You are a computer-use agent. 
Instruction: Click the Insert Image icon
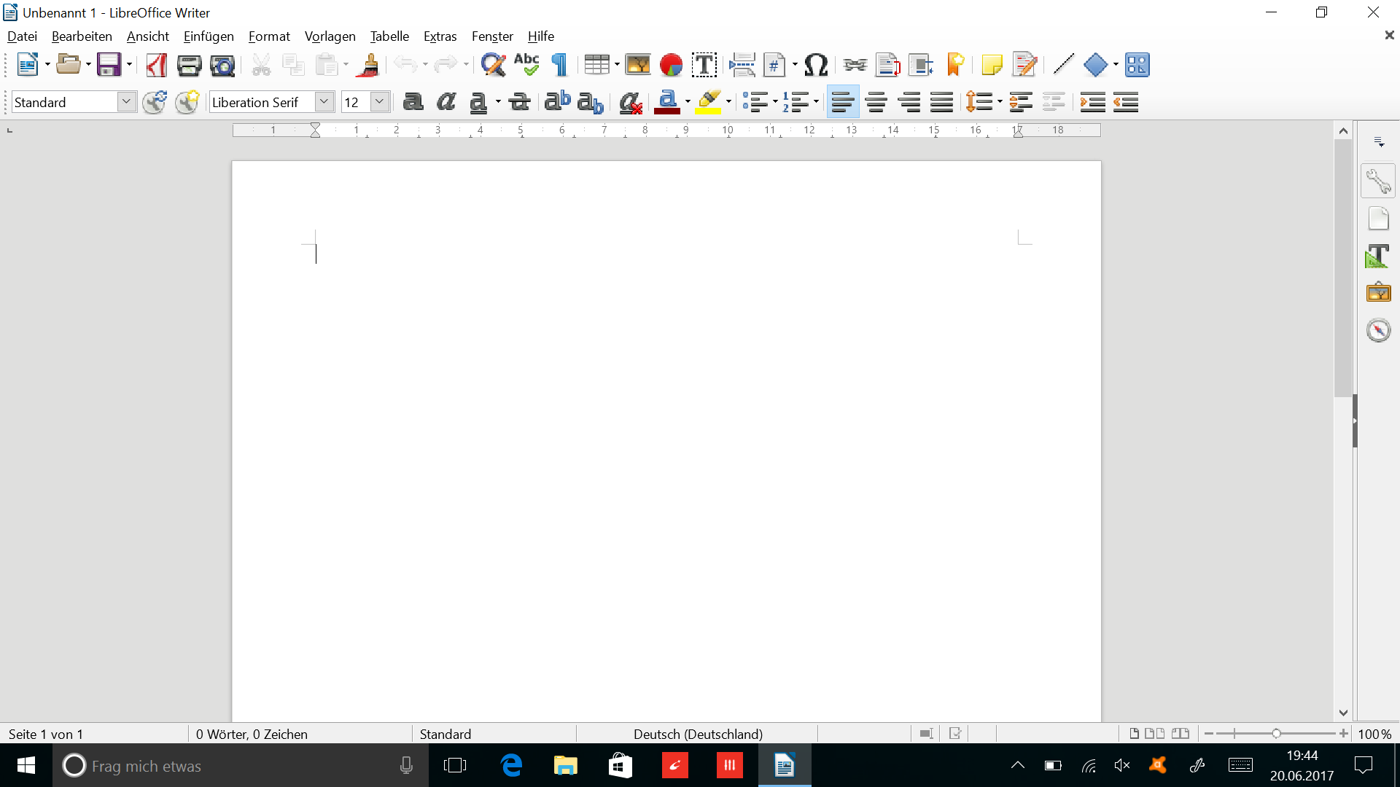pos(637,66)
